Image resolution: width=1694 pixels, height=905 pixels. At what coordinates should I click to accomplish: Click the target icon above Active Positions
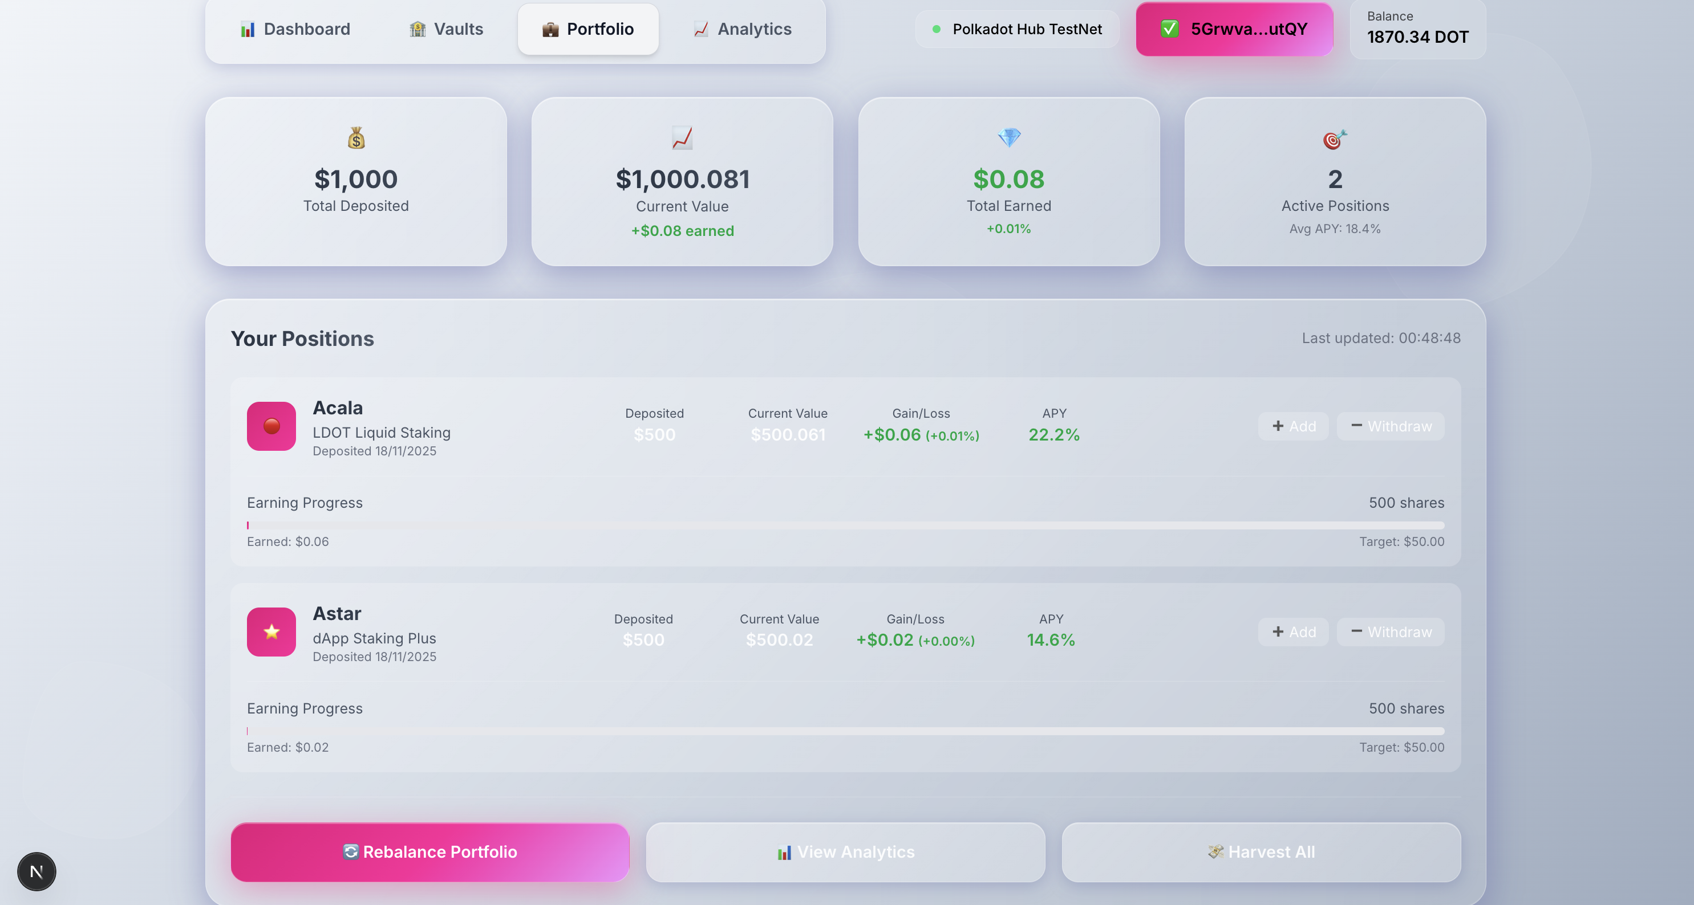(1334, 139)
